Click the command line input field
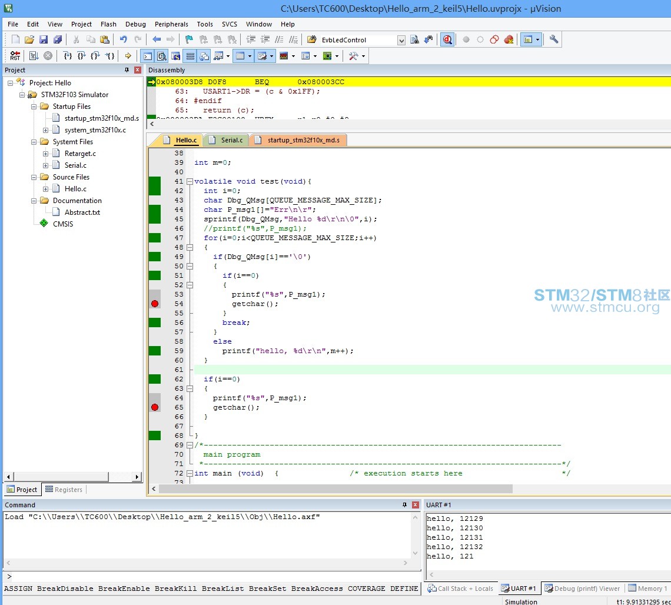This screenshot has width=671, height=605. coord(212,576)
